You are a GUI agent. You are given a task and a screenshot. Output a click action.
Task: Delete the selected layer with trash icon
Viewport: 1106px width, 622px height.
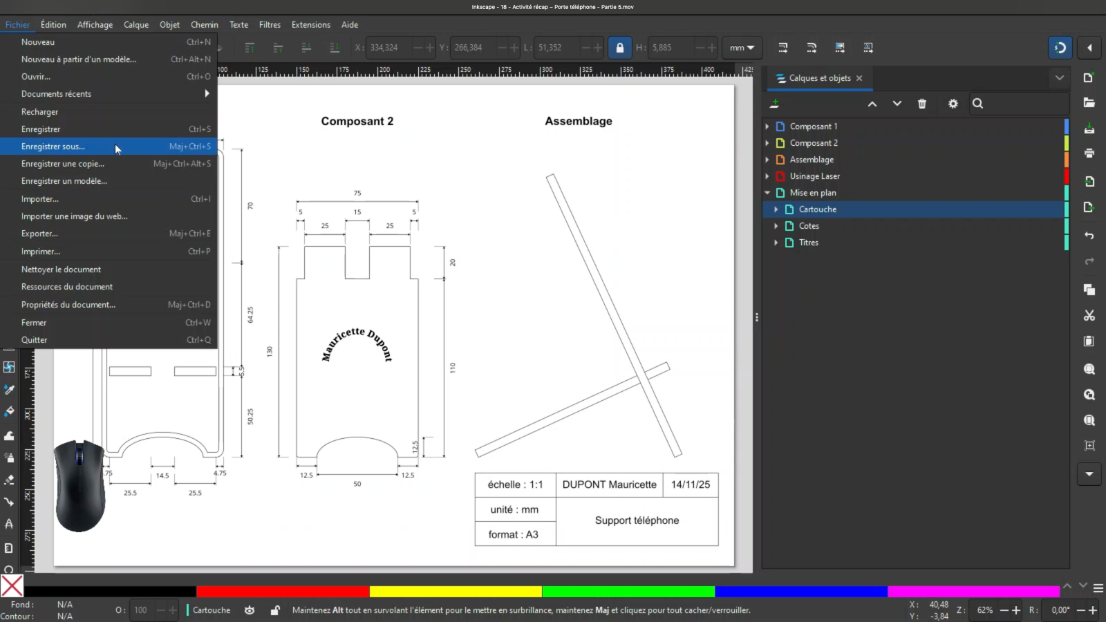click(x=921, y=104)
